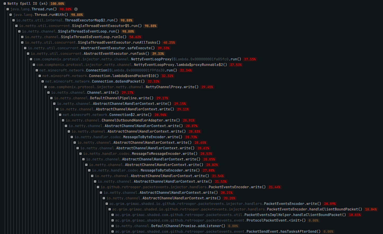Screen dimensions: 383x234
Task: Collapse the PacketEventsEncoder.write() node at 21.44%
Action: 98,187
